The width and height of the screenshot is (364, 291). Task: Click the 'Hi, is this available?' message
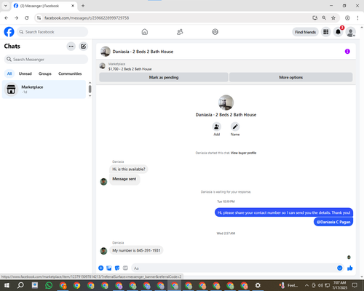point(129,169)
